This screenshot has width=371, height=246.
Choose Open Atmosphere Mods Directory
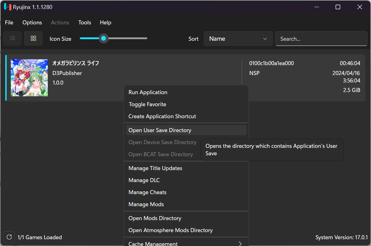click(186, 230)
